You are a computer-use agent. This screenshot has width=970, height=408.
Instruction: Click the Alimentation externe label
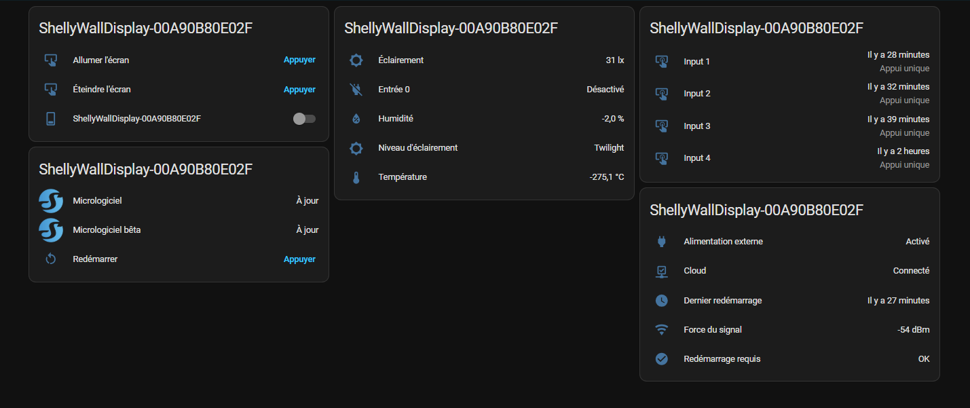tap(724, 242)
